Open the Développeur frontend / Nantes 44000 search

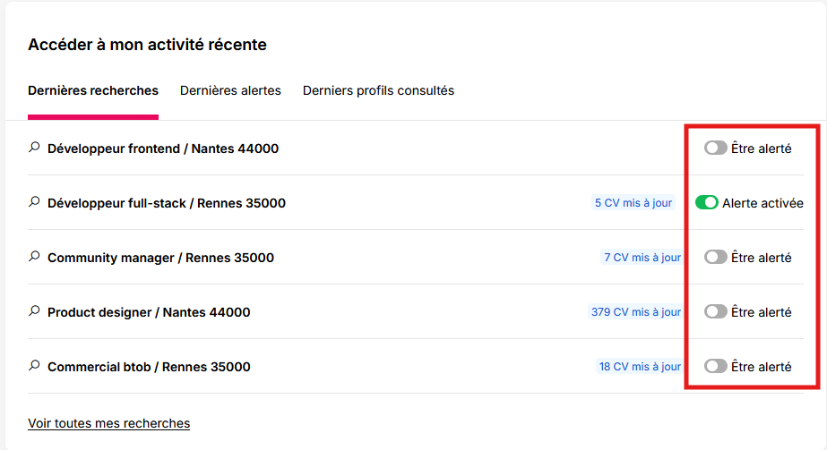163,149
